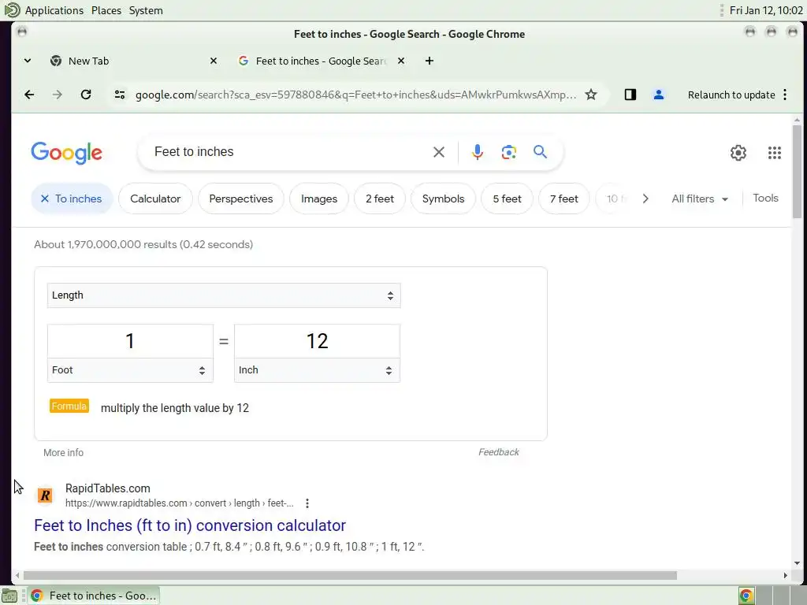The height and width of the screenshot is (605, 807).
Task: Click the inch value input field
Action: [317, 341]
